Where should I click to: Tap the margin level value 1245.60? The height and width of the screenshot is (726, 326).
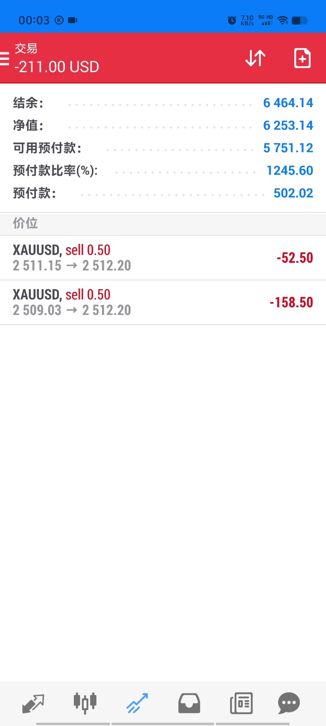coord(290,171)
